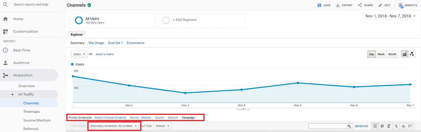Image resolution: width=421 pixels, height=132 pixels.
Task: Click the Share icon
Action: [360, 5]
